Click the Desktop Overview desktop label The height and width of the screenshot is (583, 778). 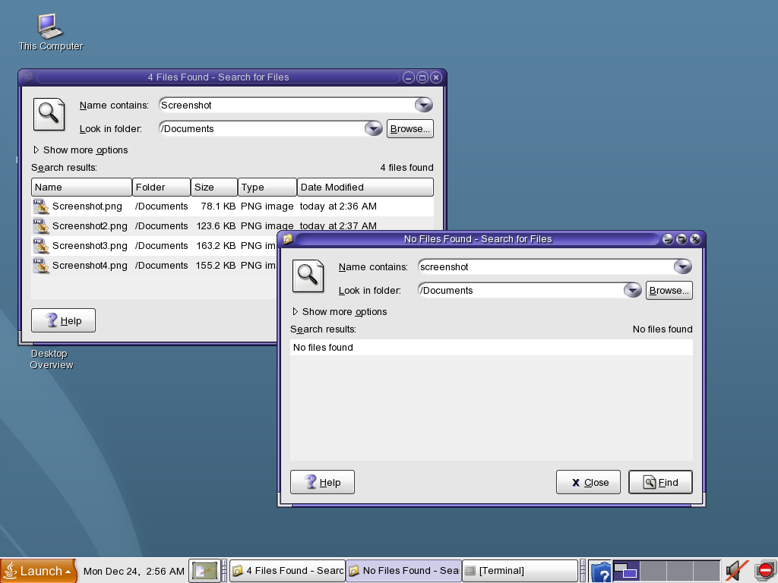point(51,359)
